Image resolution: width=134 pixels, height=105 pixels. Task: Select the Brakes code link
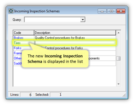coord(18,38)
